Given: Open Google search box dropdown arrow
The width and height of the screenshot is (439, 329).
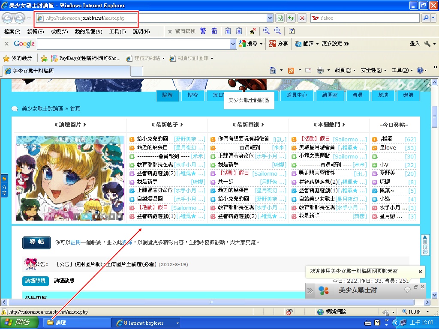Looking at the screenshot, I should tap(233, 44).
